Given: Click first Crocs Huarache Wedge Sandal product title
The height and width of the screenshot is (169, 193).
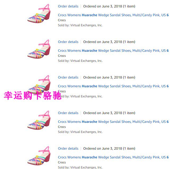Looking at the screenshot, I should point(113,15).
